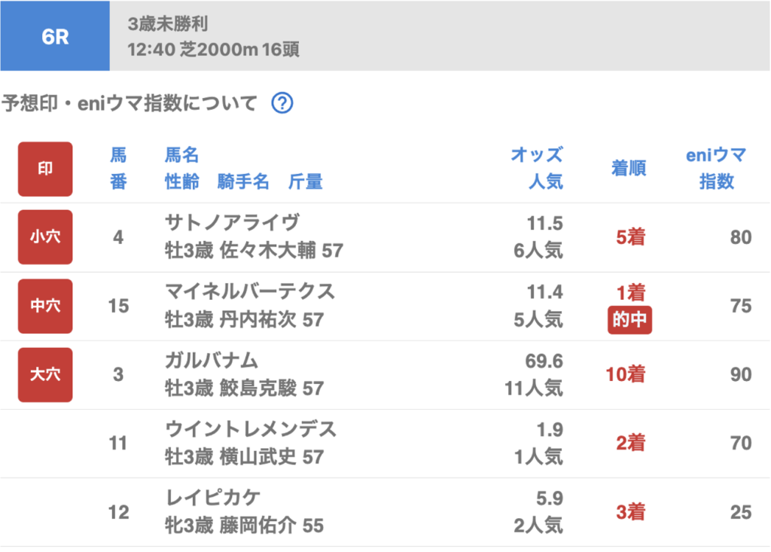Open horse マイネルバーテクス details
The width and height of the screenshot is (771, 552).
click(250, 291)
